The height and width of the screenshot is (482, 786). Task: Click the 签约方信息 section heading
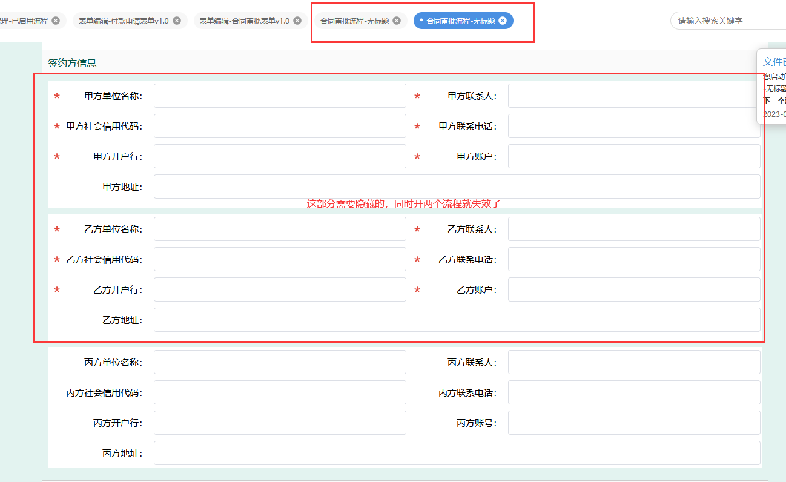pyautogui.click(x=72, y=63)
